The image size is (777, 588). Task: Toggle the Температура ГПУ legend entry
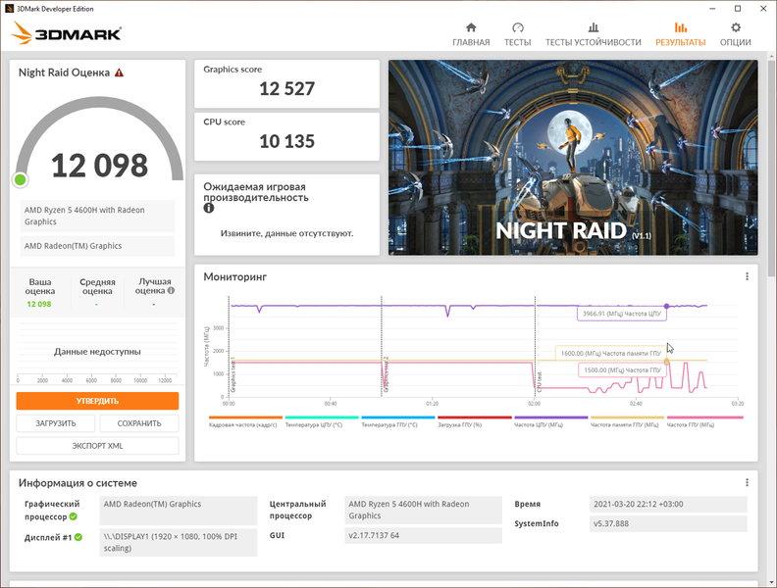click(398, 421)
